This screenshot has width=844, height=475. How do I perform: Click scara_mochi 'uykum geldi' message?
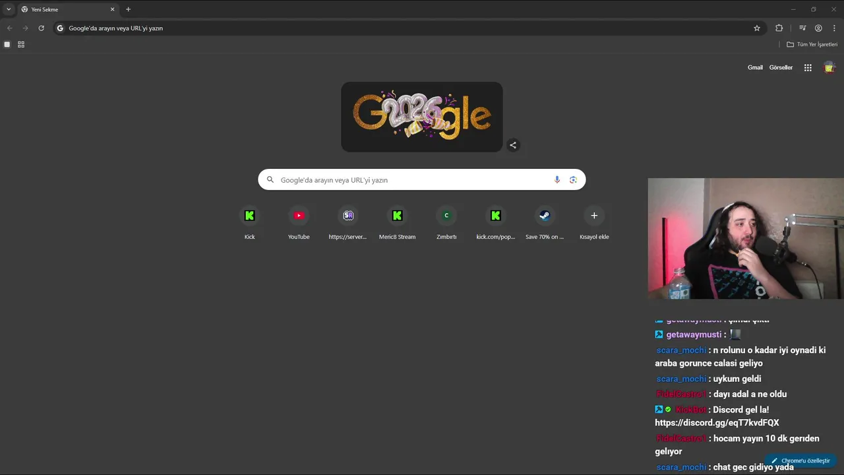pos(737,379)
